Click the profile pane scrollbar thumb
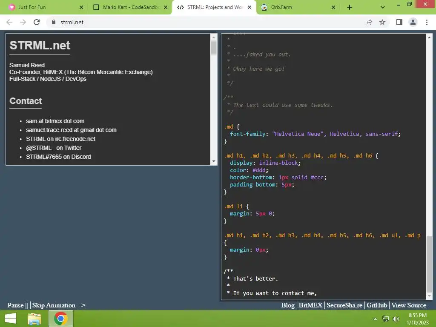436x327 pixels. click(214, 48)
